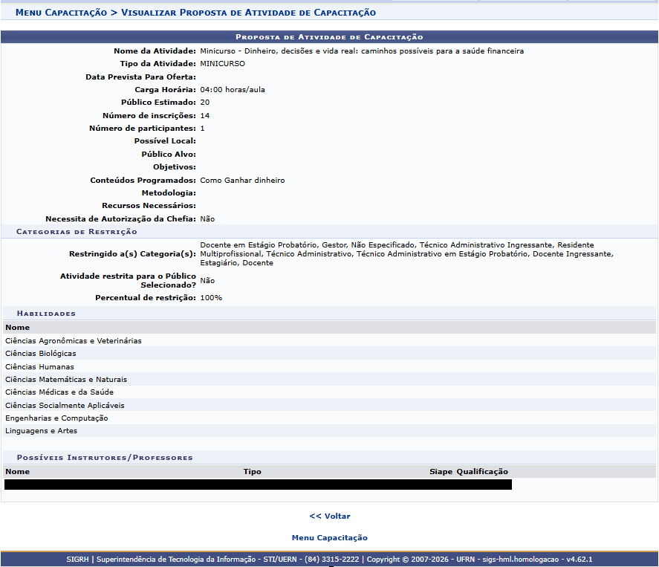The height and width of the screenshot is (567, 659).
Task: Click the 'MINICURSO' activity type value
Action: pyautogui.click(x=222, y=64)
